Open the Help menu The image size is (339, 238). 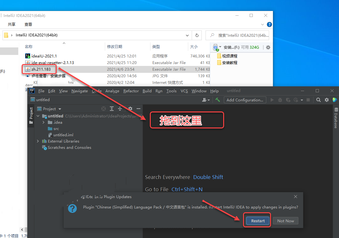(214, 91)
